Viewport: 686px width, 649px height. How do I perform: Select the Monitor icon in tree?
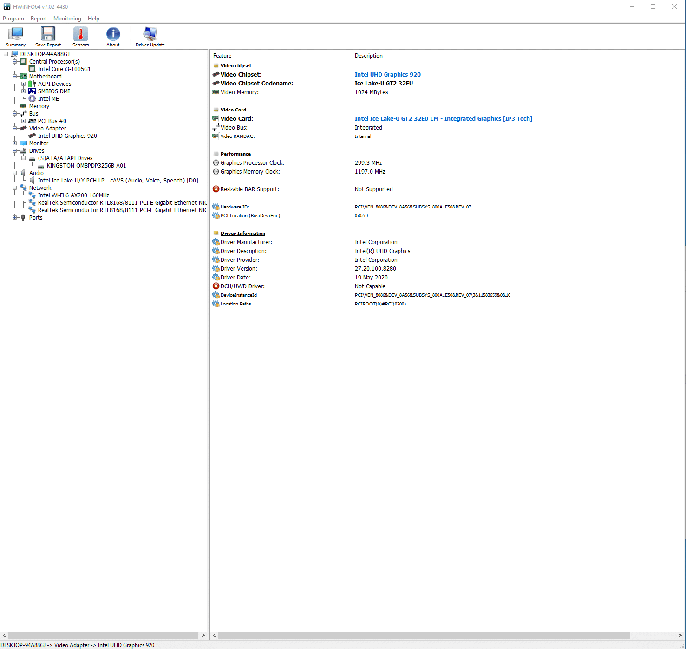[23, 143]
